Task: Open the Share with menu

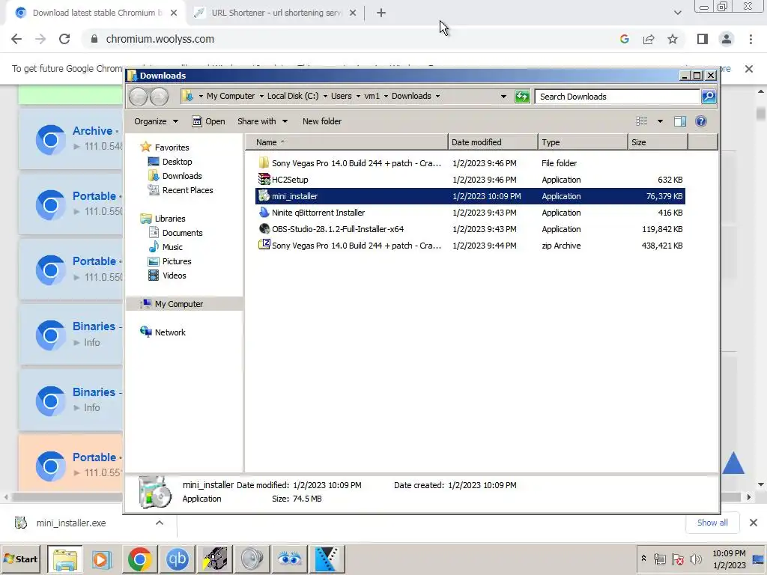Action: coord(262,121)
